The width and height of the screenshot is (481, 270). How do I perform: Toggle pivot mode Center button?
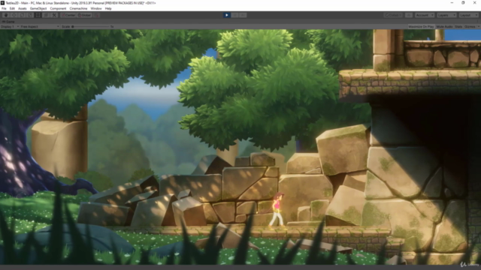[x=68, y=15]
